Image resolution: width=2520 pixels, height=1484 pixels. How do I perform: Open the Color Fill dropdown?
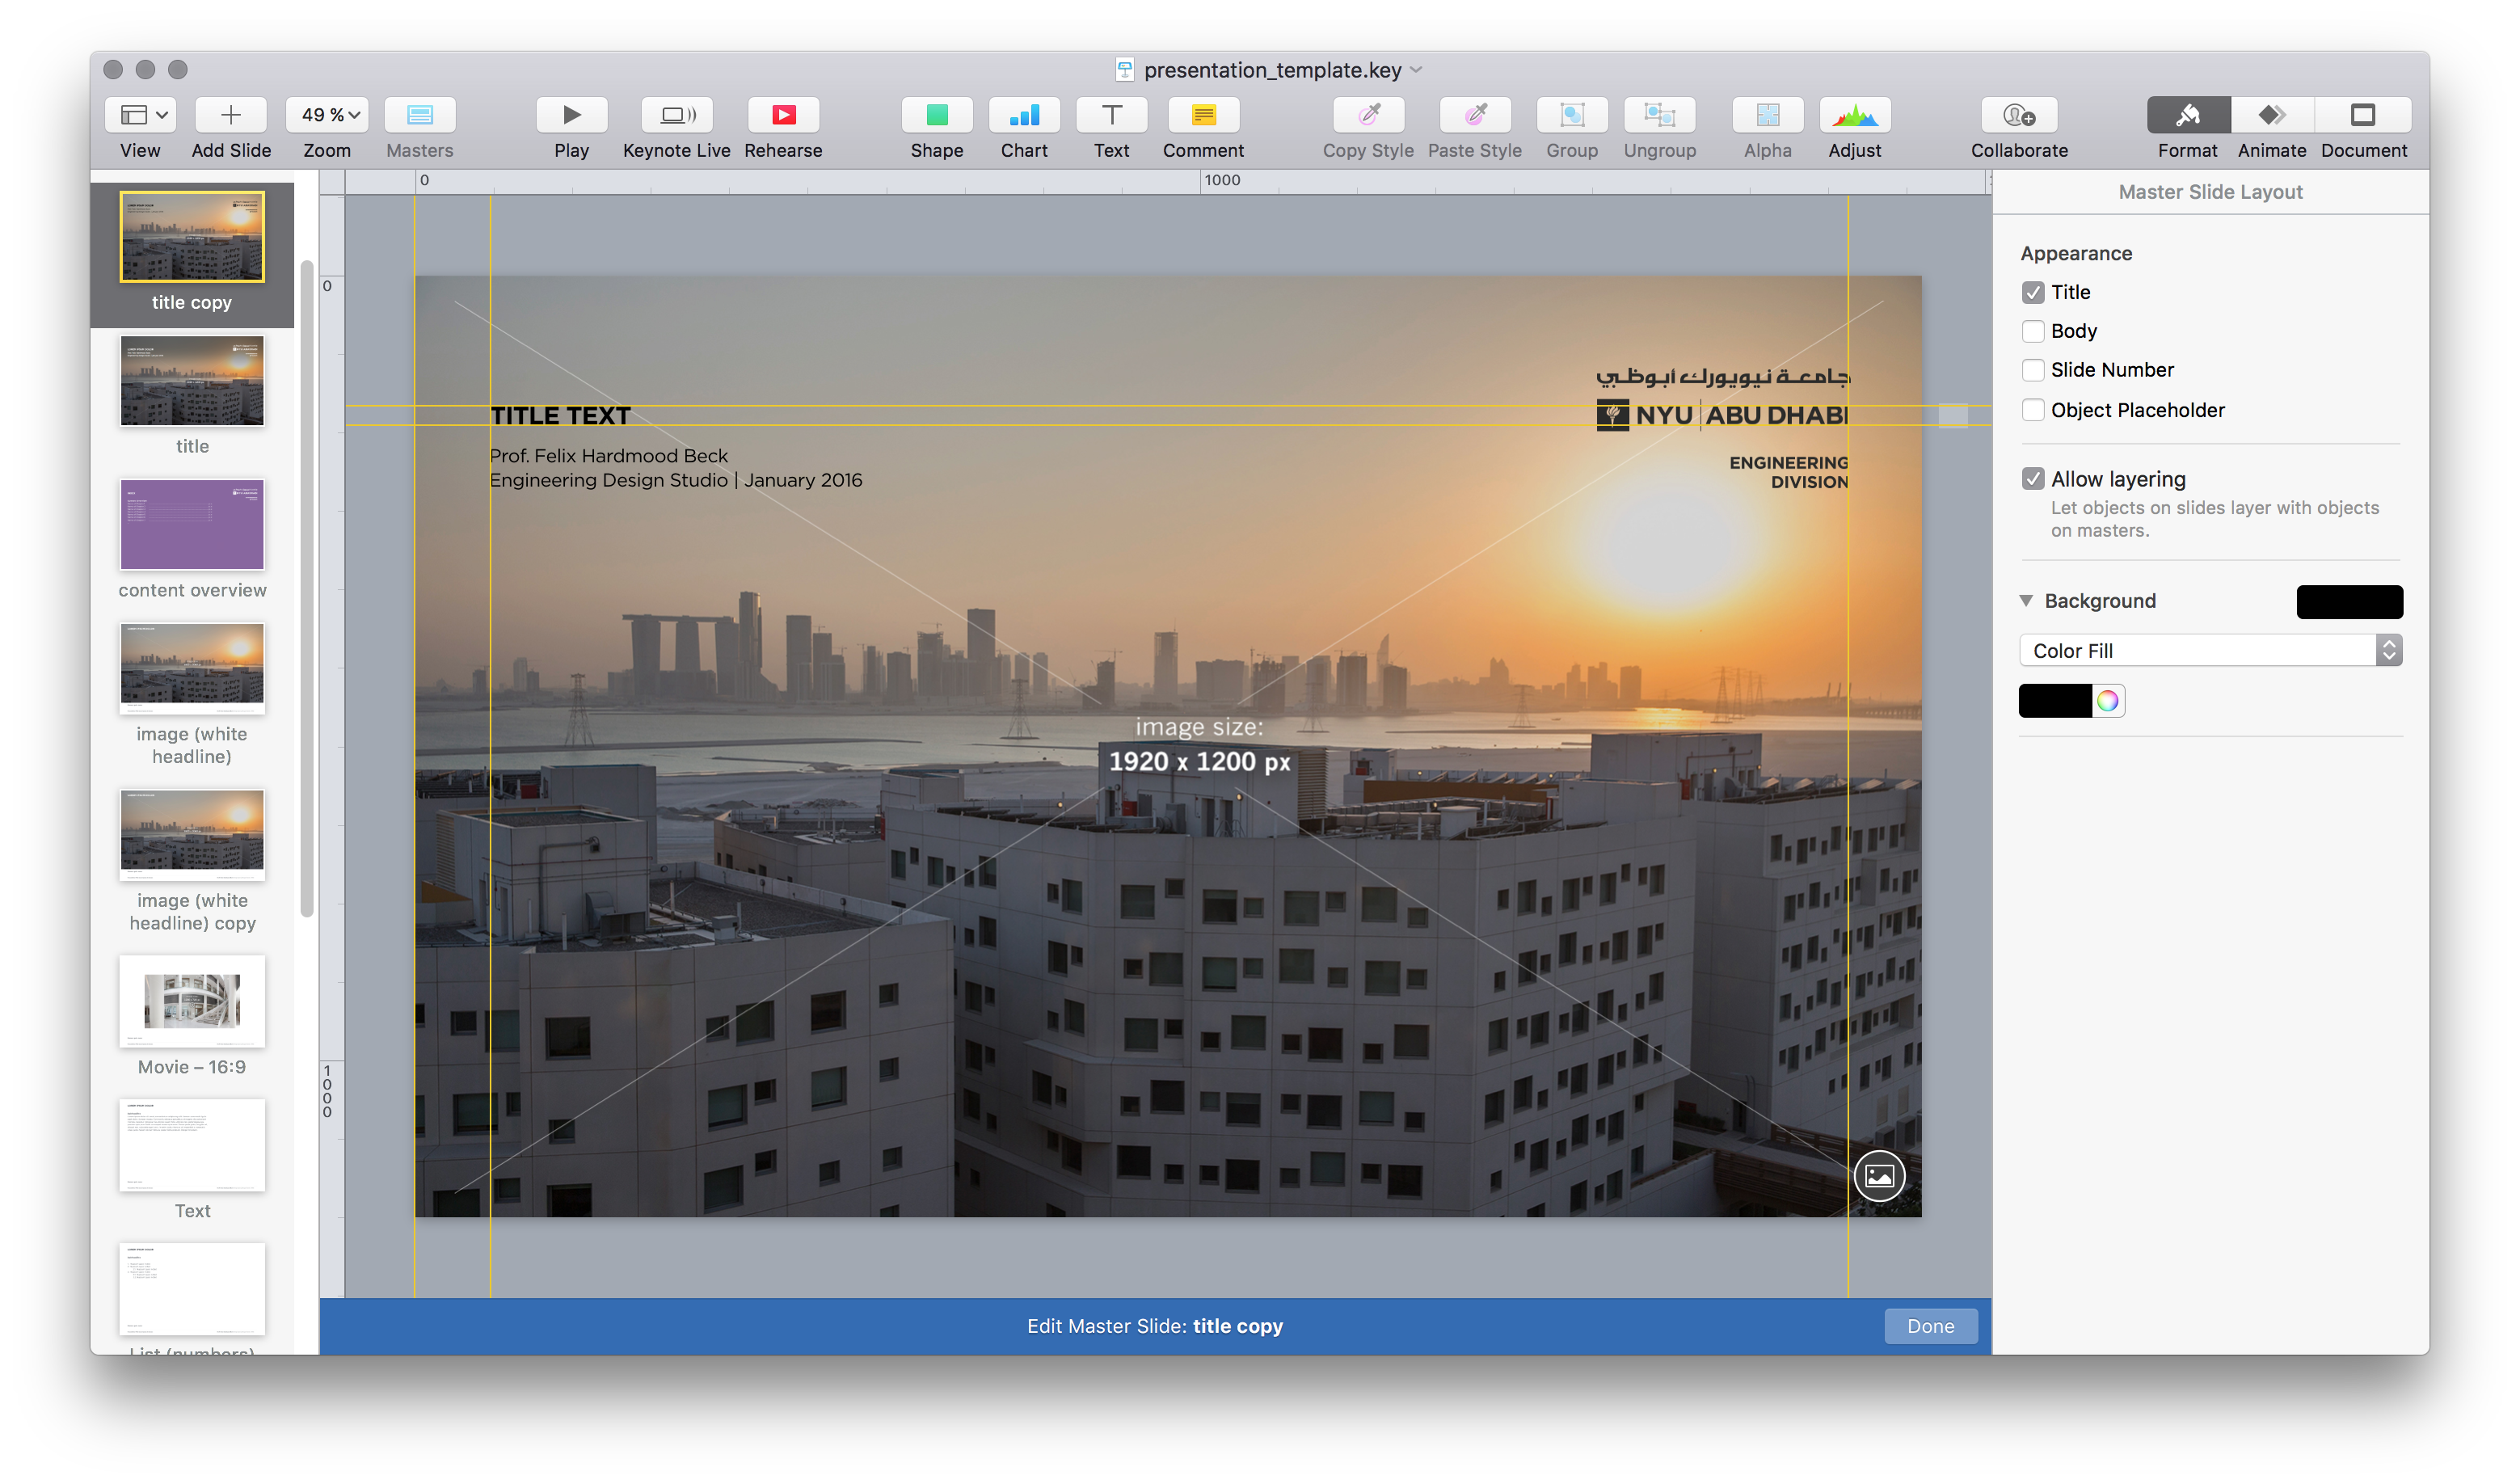(x=2210, y=651)
